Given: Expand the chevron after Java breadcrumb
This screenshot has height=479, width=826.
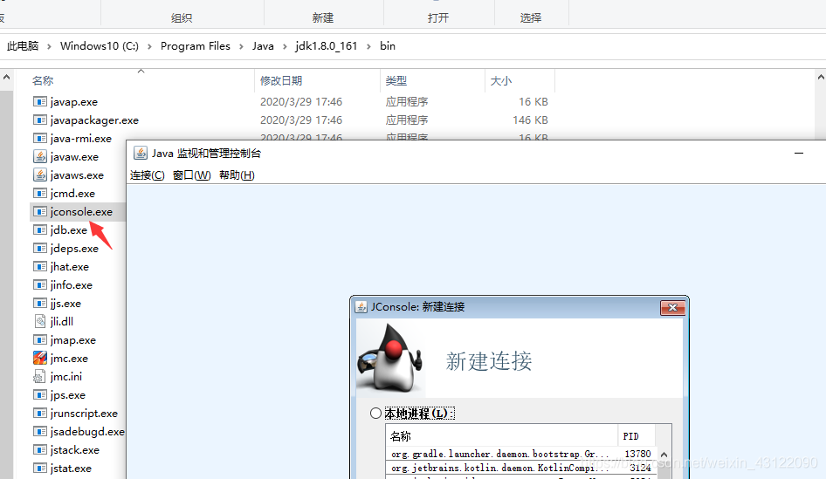Looking at the screenshot, I should [x=285, y=46].
